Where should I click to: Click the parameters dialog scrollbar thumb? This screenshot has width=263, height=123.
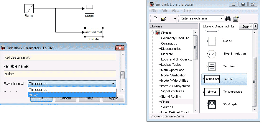[123, 75]
